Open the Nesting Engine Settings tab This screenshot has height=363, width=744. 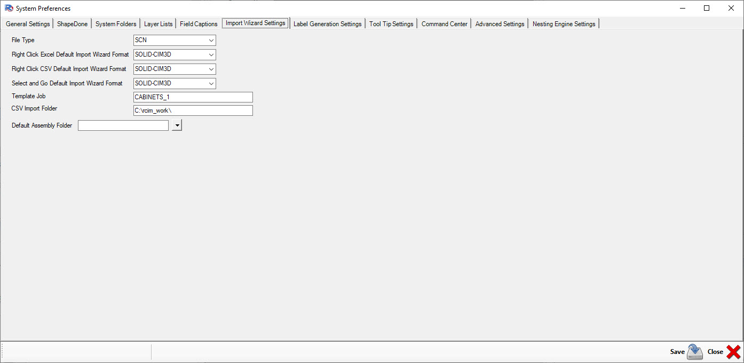point(564,23)
